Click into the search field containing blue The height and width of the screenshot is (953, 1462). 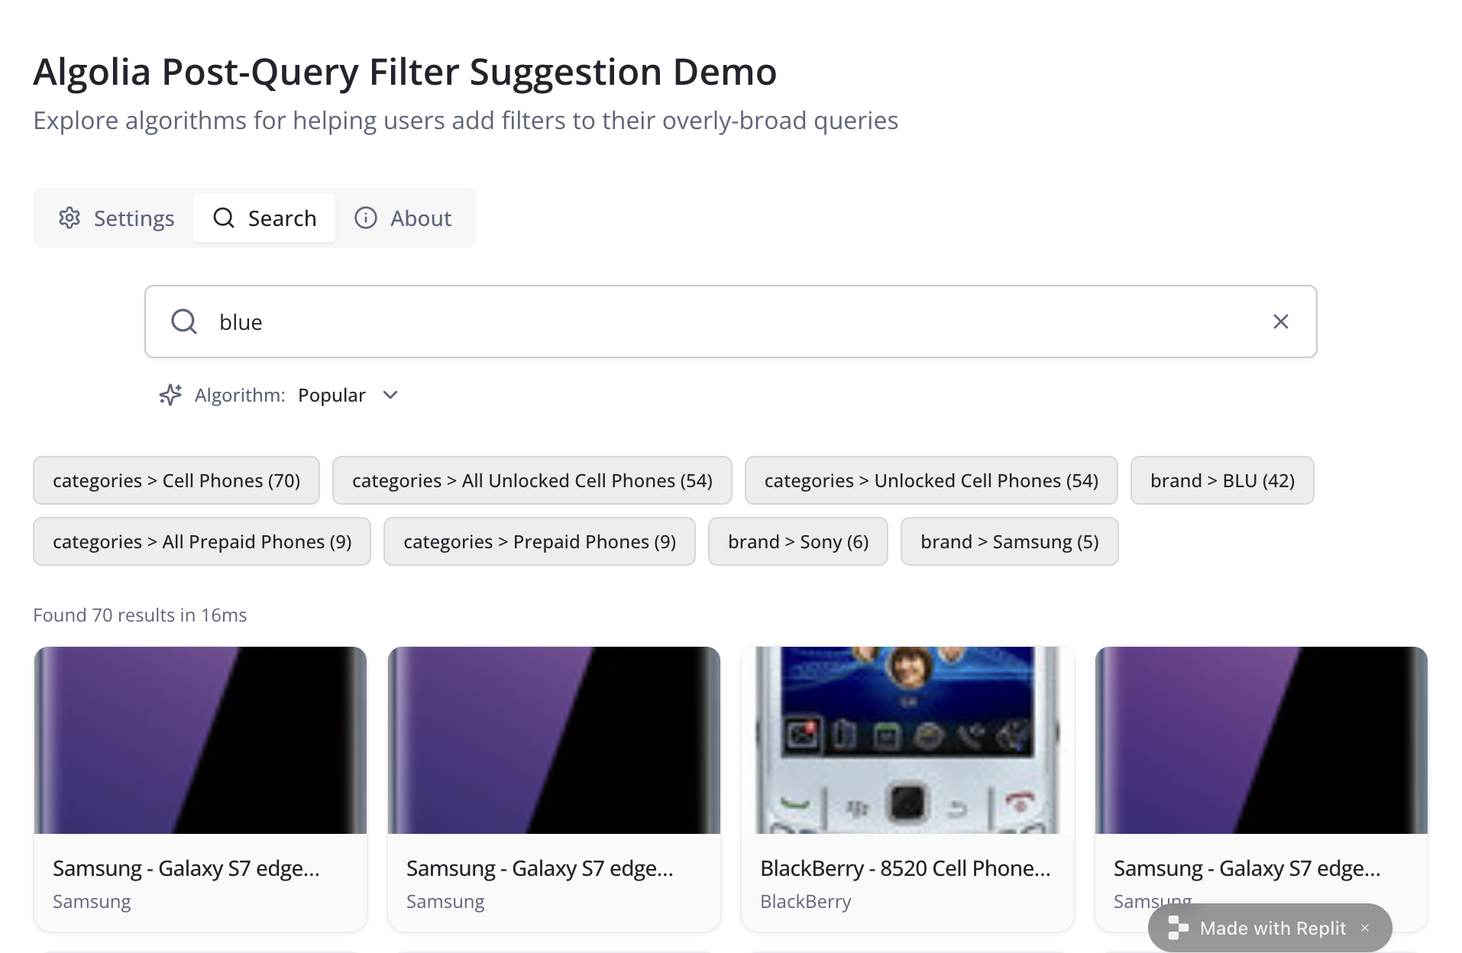point(726,321)
